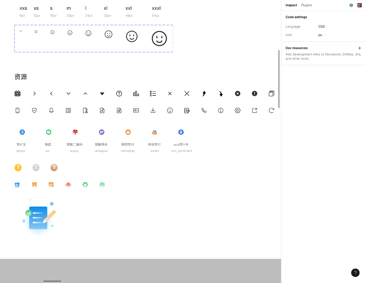Select the ID card icon
The image size is (367, 283).
tap(136, 110)
